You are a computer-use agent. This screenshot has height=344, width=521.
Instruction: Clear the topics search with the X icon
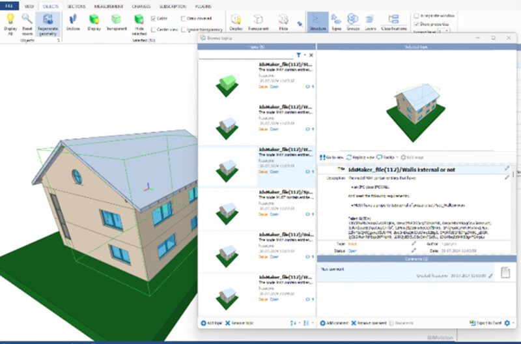[311, 55]
